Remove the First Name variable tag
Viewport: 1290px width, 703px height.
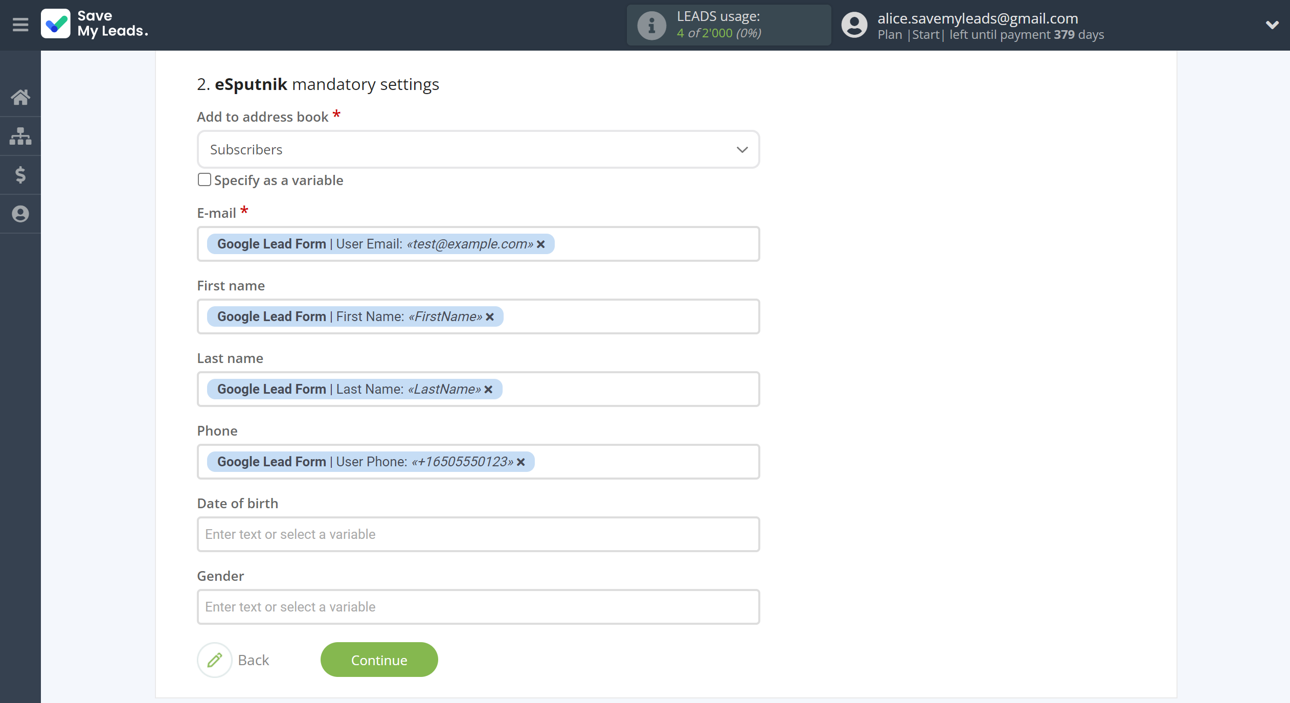(490, 317)
